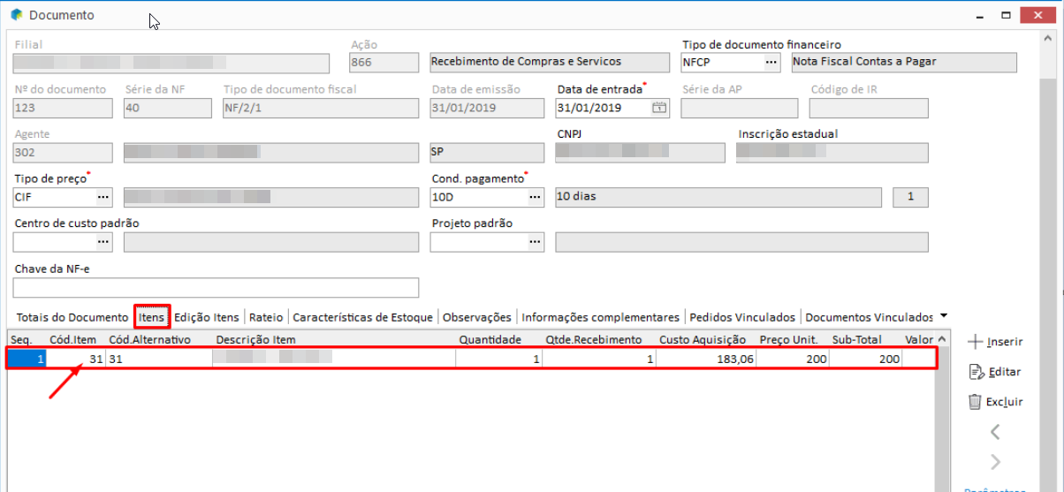Click the Inserir plus icon
Screen dimensions: 1064x492
pos(975,342)
